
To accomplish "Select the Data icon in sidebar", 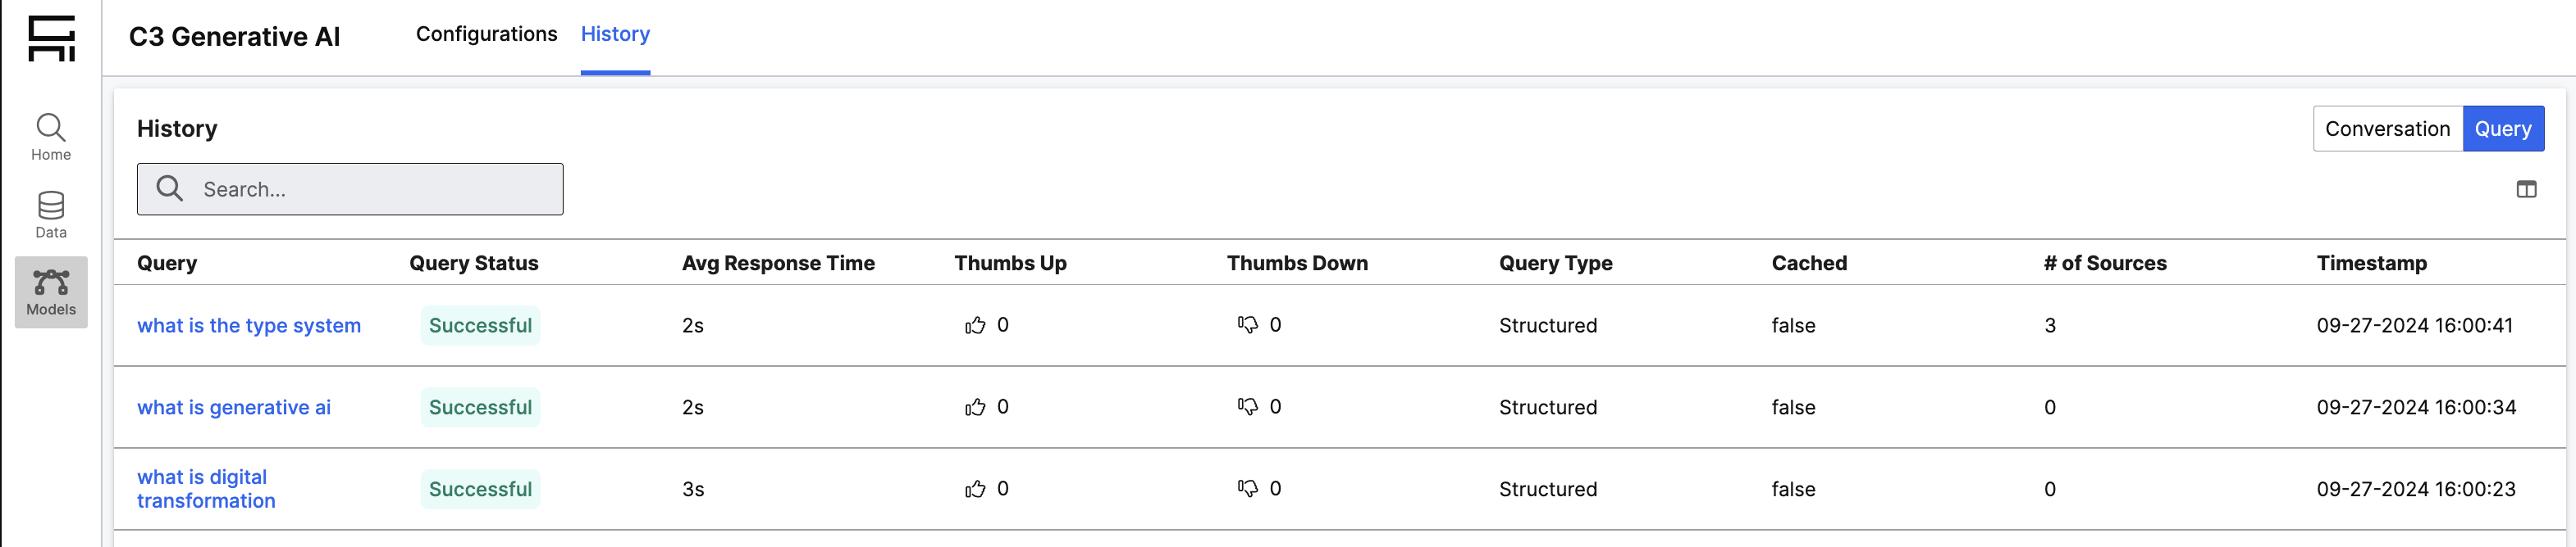I will pyautogui.click(x=51, y=211).
